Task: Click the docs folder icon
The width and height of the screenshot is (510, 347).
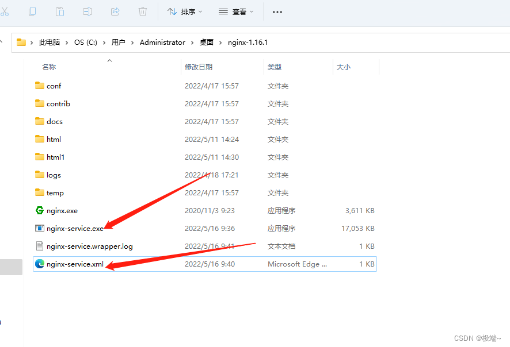Action: pyautogui.click(x=40, y=121)
